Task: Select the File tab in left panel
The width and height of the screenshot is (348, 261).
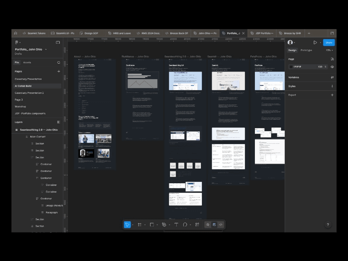Action: point(17,63)
